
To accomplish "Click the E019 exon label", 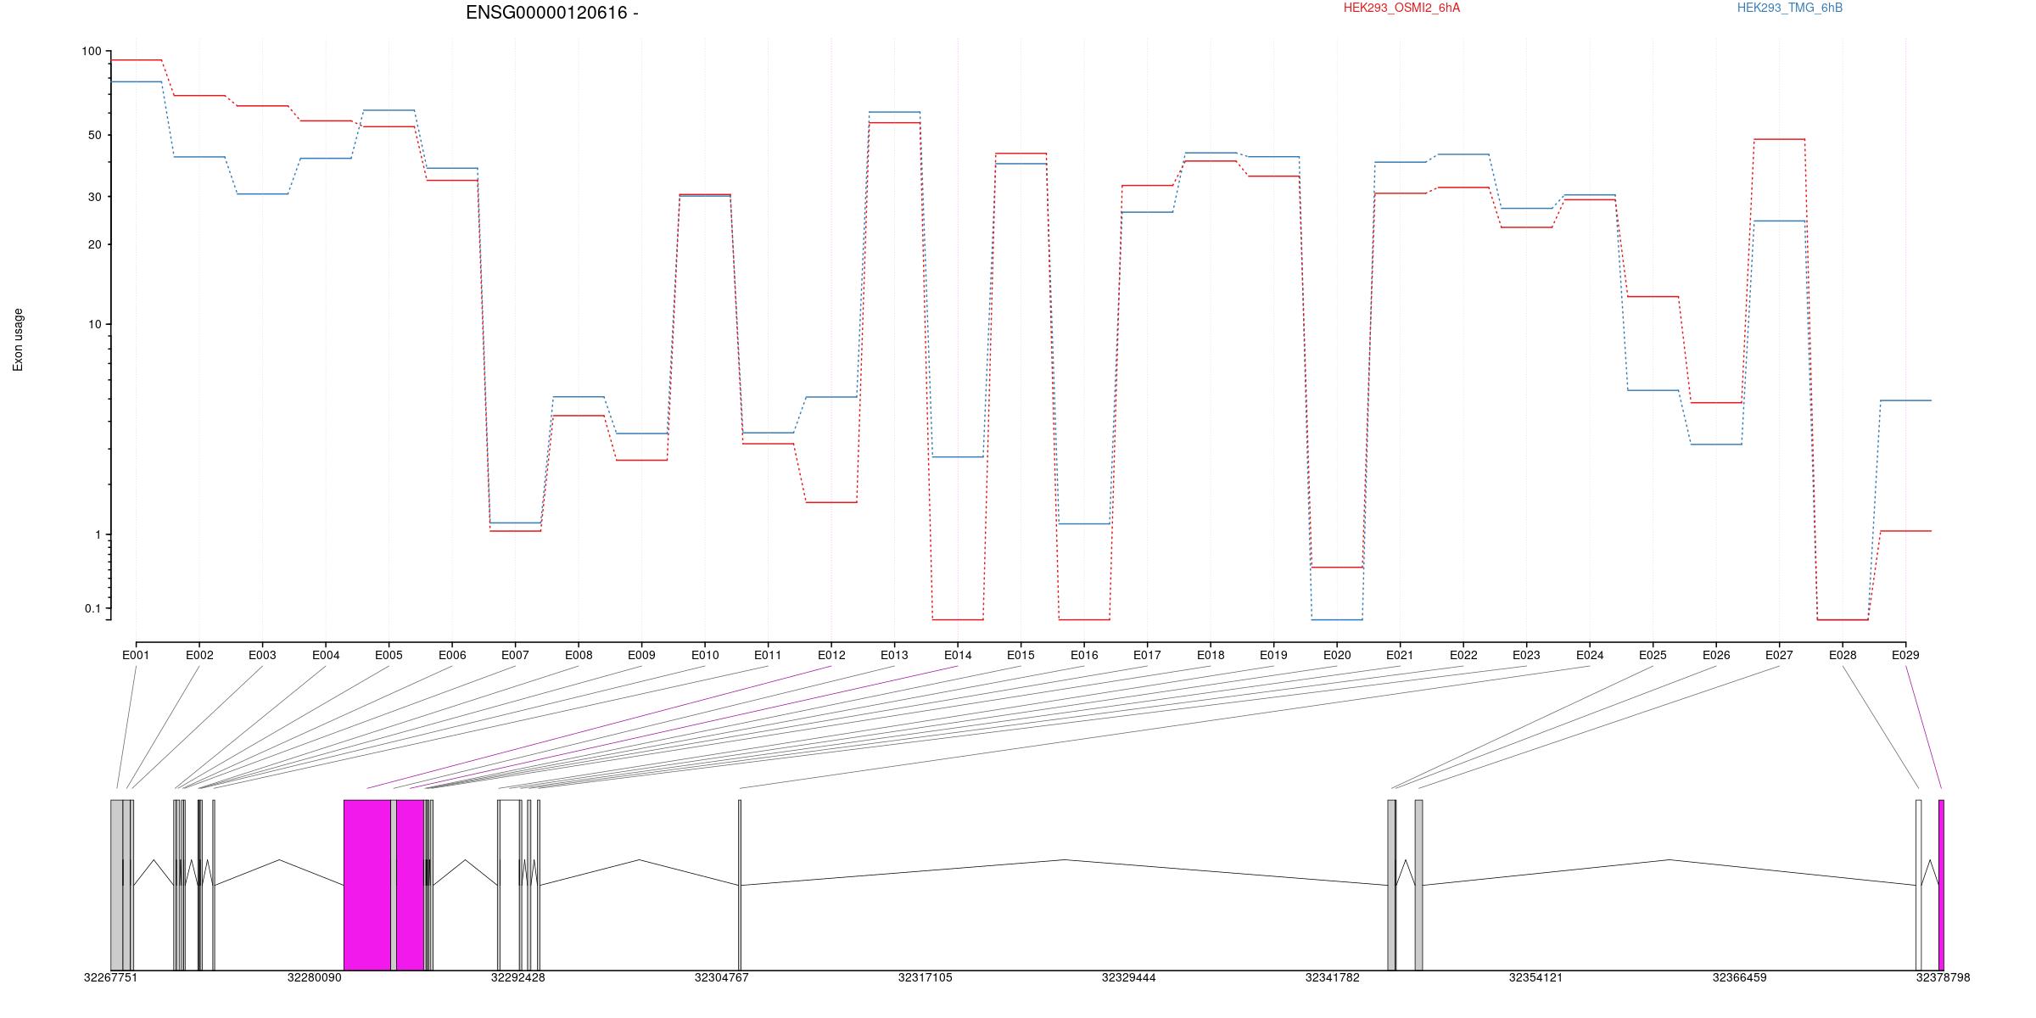I will tap(1273, 655).
